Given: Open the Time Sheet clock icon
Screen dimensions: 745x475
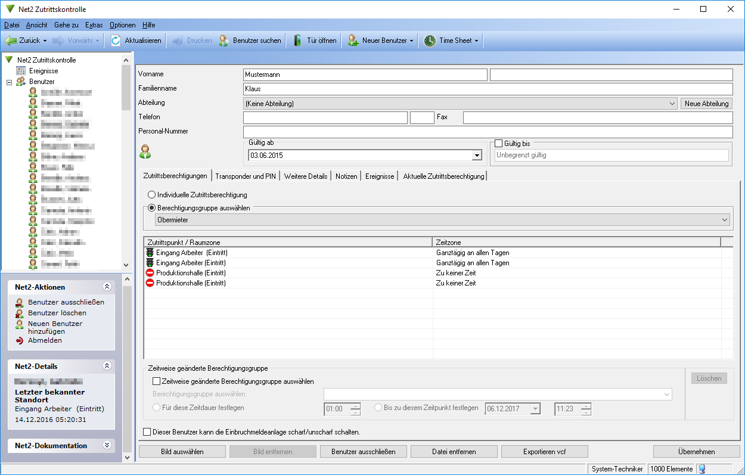Looking at the screenshot, I should 430,41.
